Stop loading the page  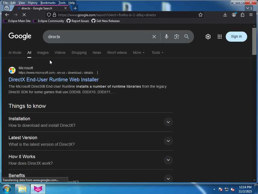[x=24, y=15]
